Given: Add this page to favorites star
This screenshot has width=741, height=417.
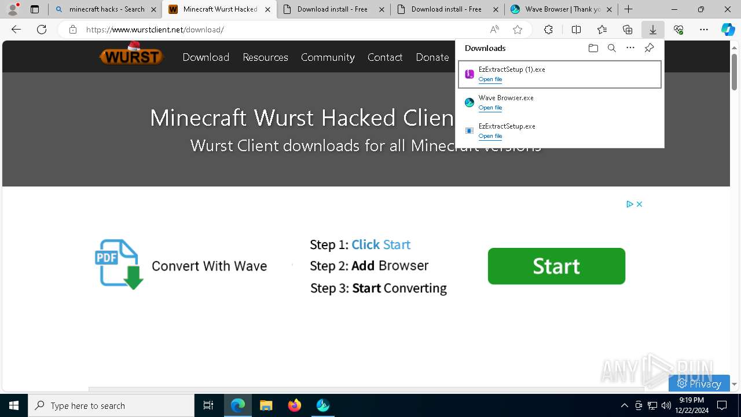Looking at the screenshot, I should click(518, 30).
